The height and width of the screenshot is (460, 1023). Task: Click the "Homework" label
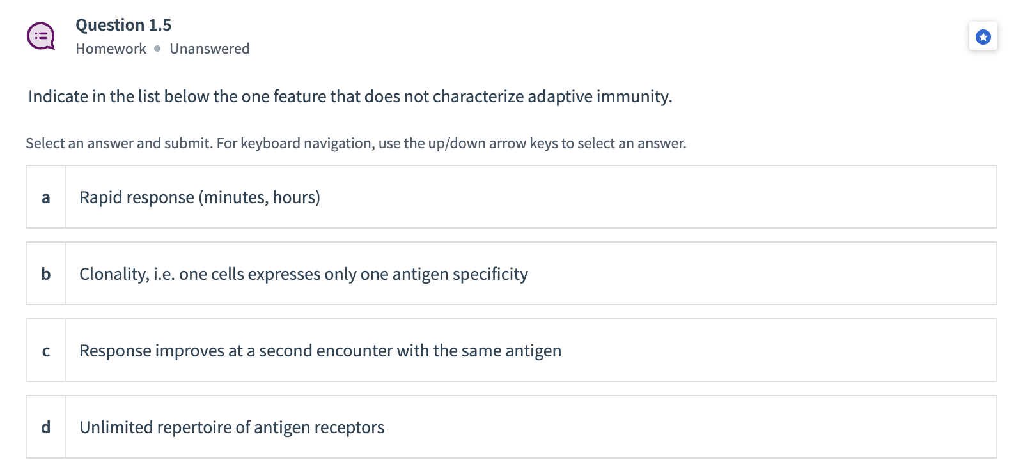click(x=111, y=49)
